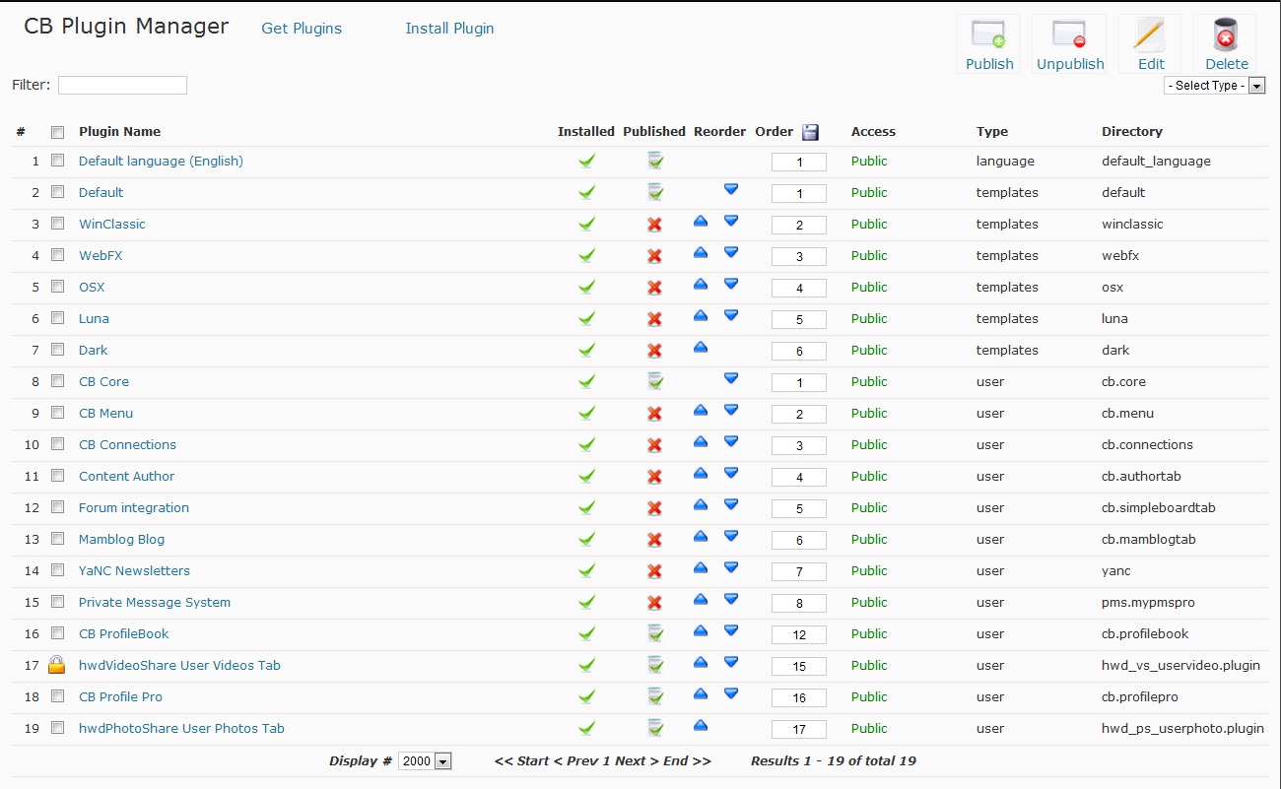Publish WinClassic via its red X icon
The height and width of the screenshot is (789, 1281).
tap(654, 225)
